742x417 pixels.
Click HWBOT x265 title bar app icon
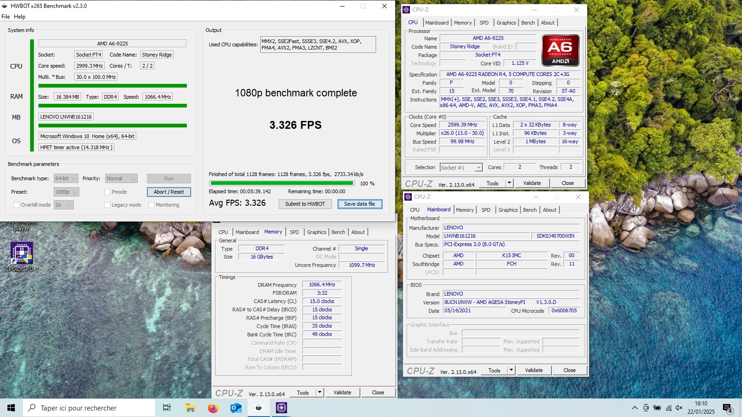point(5,6)
